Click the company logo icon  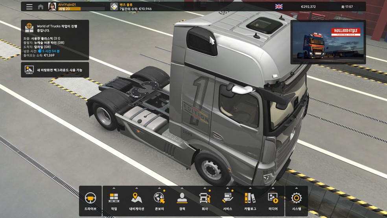click(114, 7)
